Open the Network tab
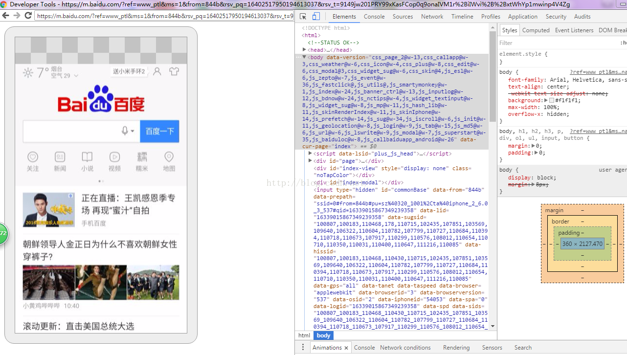 (x=432, y=16)
